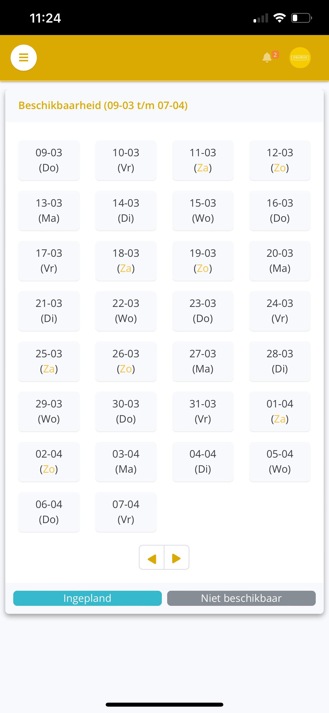Tap the 03-04 (Ma) tile

click(126, 462)
